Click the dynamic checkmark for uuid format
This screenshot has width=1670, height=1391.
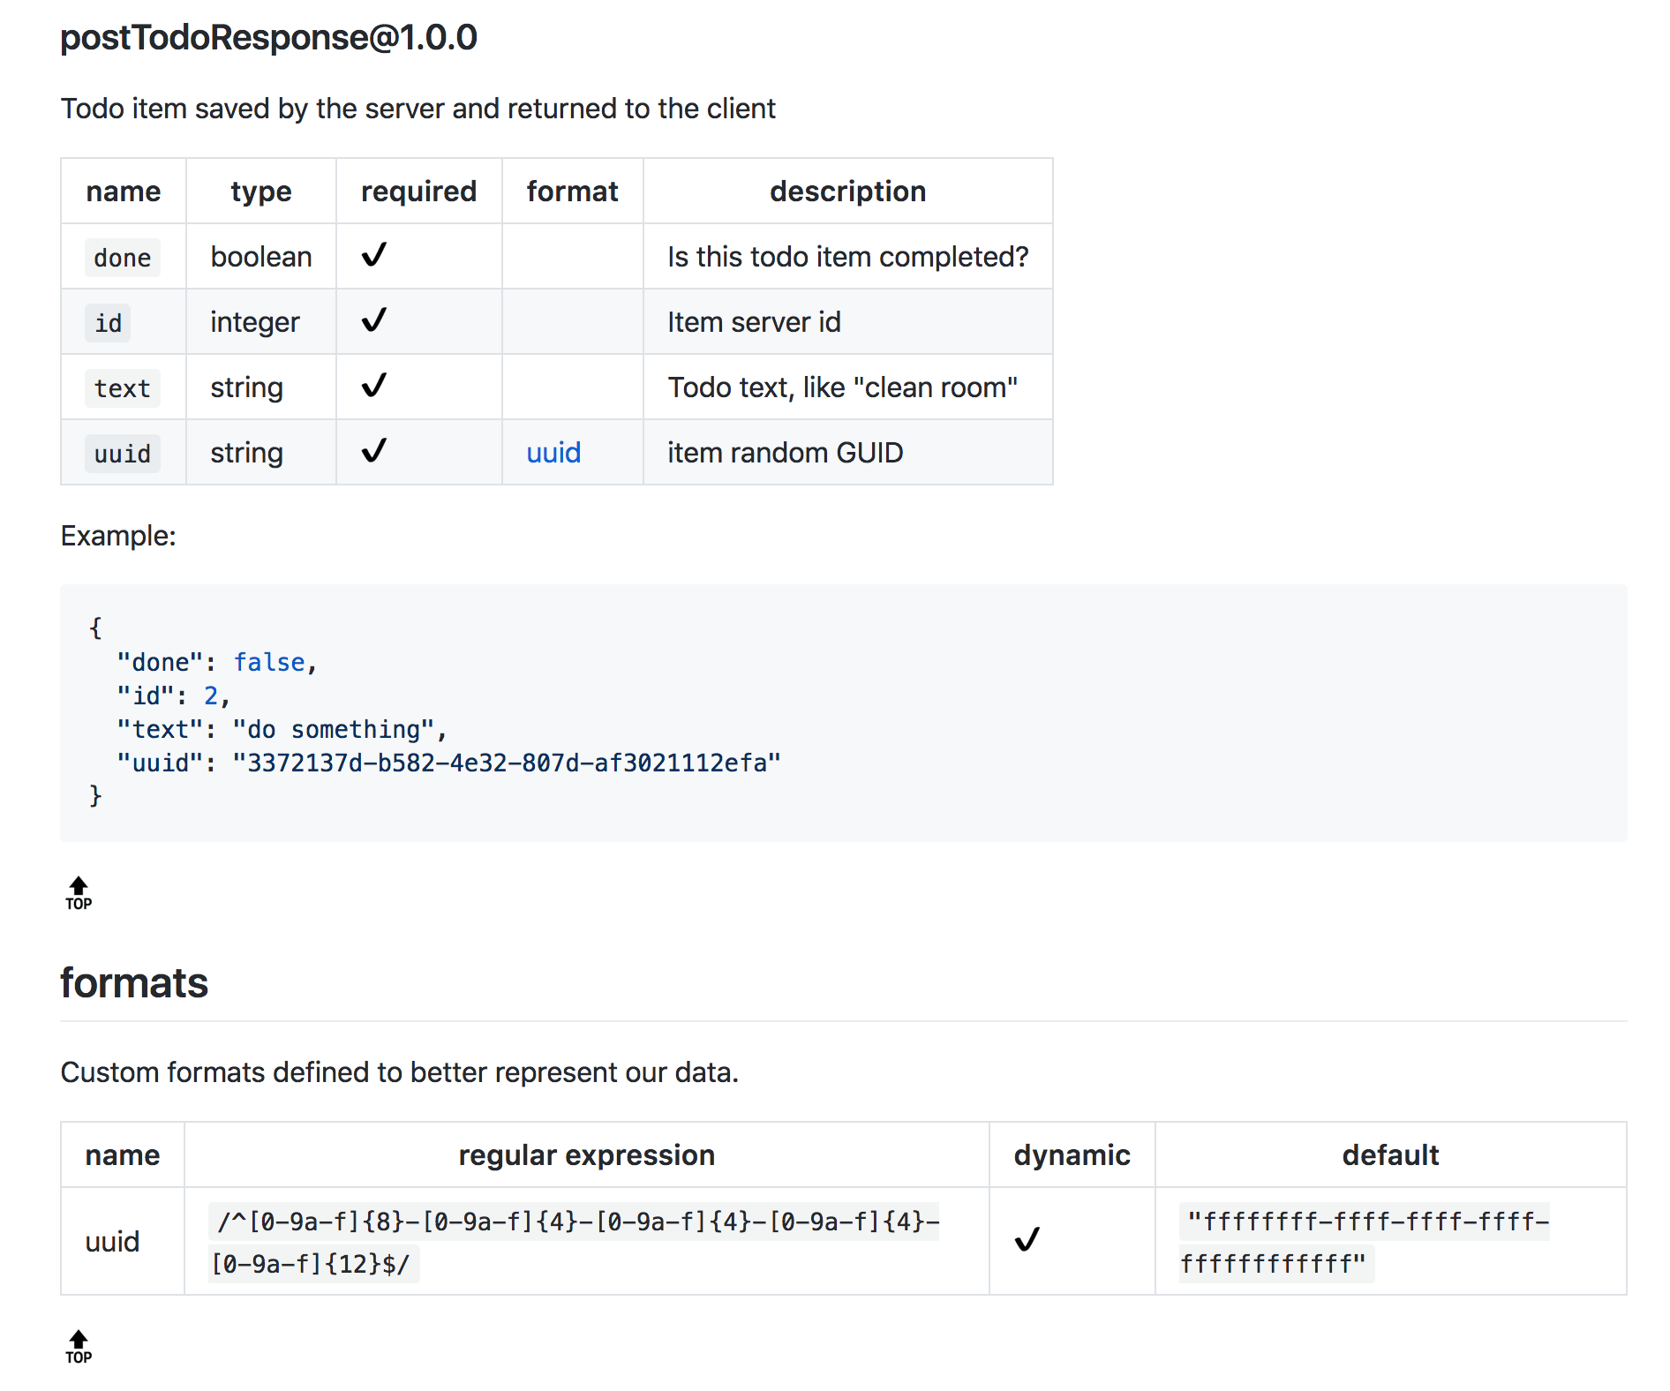1027,1240
